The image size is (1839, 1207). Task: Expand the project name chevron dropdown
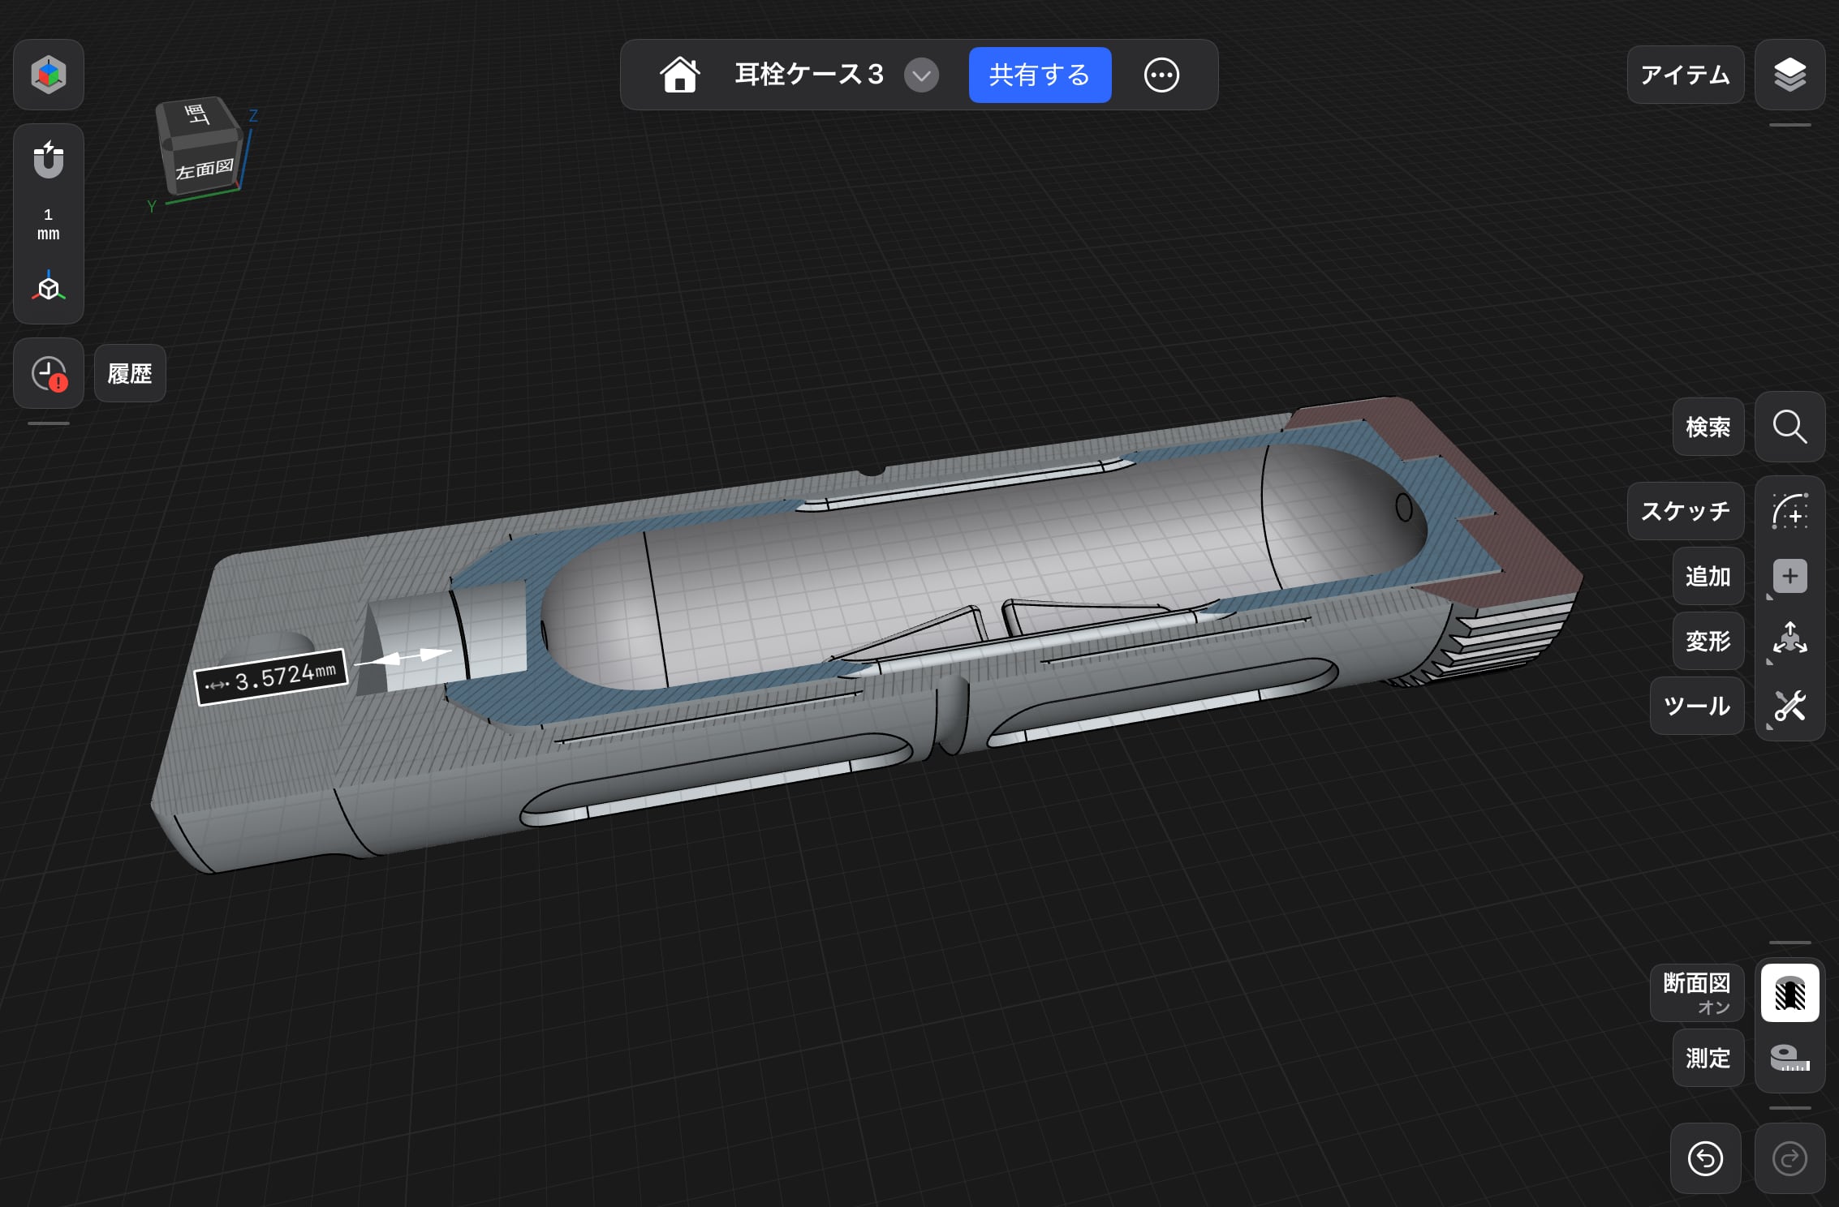pos(921,75)
